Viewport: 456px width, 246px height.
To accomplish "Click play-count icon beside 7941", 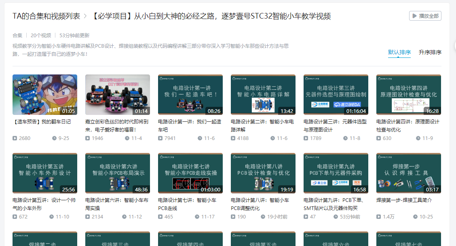I will point(160,138).
